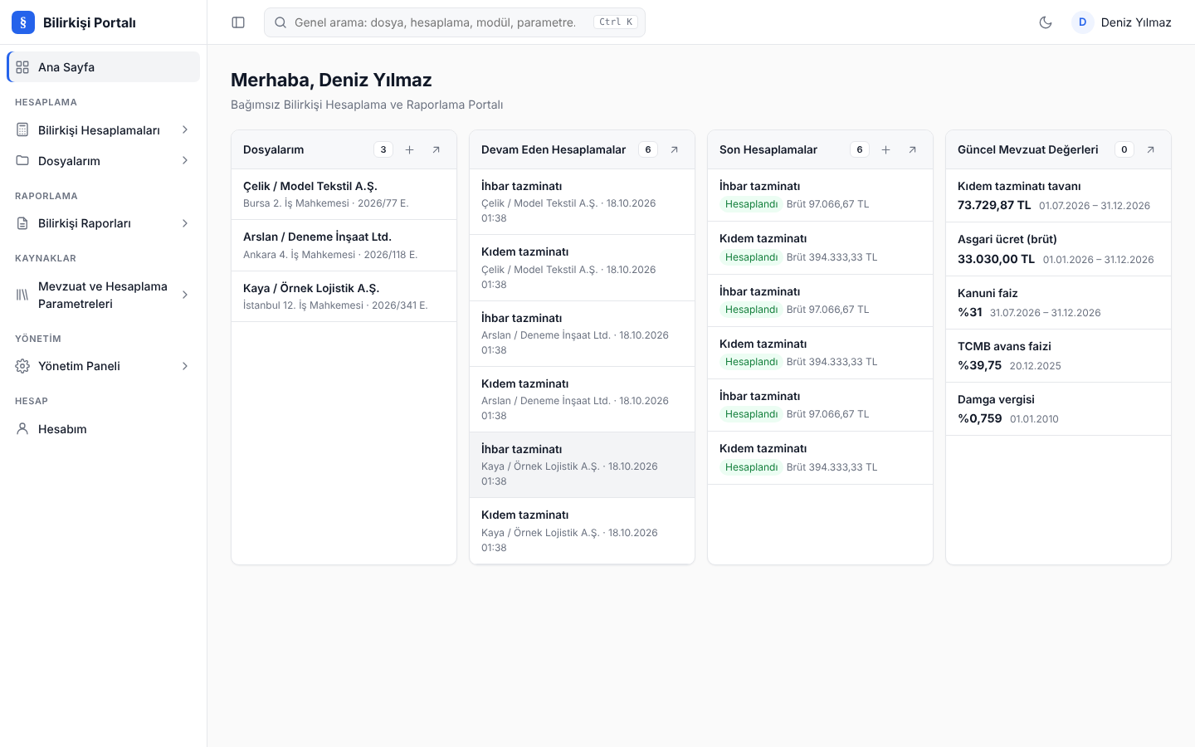
Task: Click the Dosyalarım folder icon in sidebar
Action: (x=22, y=161)
